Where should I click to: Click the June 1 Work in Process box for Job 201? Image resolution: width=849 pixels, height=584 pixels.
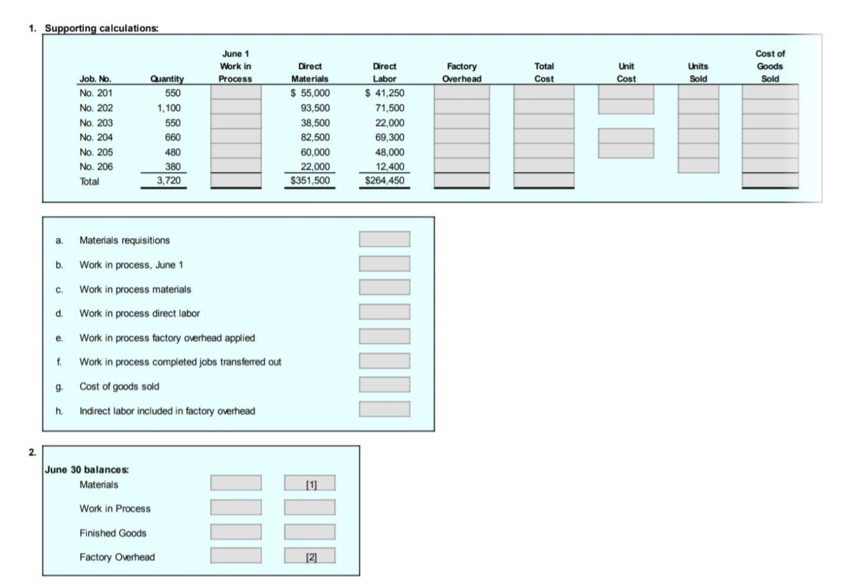[235, 92]
